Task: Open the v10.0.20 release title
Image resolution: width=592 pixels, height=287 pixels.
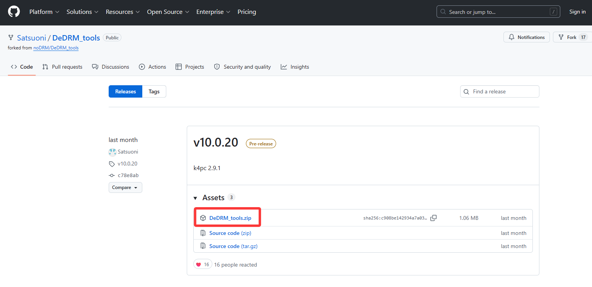Action: 216,143
